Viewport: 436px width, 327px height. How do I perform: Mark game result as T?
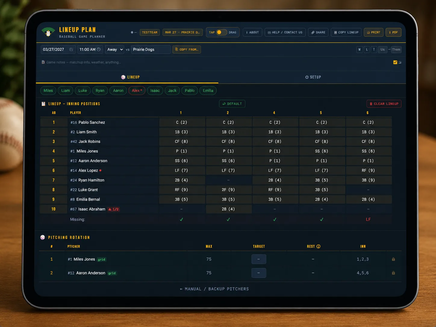(374, 49)
